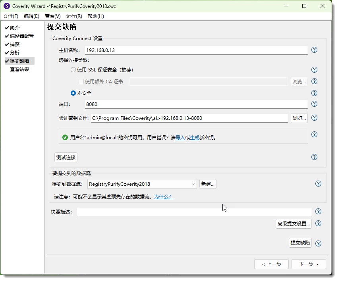Open the 查看(V) menu

pyautogui.click(x=53, y=16)
